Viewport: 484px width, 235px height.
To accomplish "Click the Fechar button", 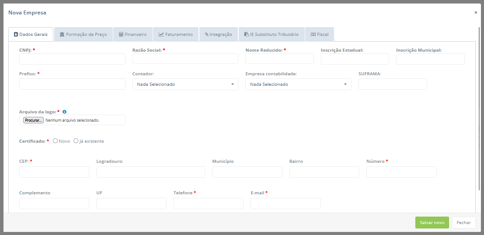I will (x=463, y=223).
